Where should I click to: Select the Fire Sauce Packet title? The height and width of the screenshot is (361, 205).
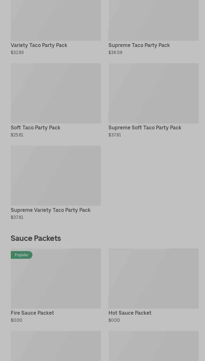[x=32, y=313]
